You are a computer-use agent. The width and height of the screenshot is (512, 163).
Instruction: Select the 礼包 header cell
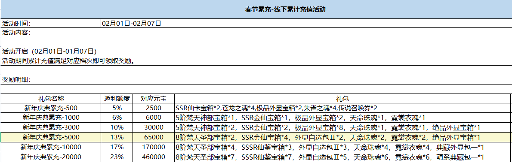pyautogui.click(x=342, y=99)
